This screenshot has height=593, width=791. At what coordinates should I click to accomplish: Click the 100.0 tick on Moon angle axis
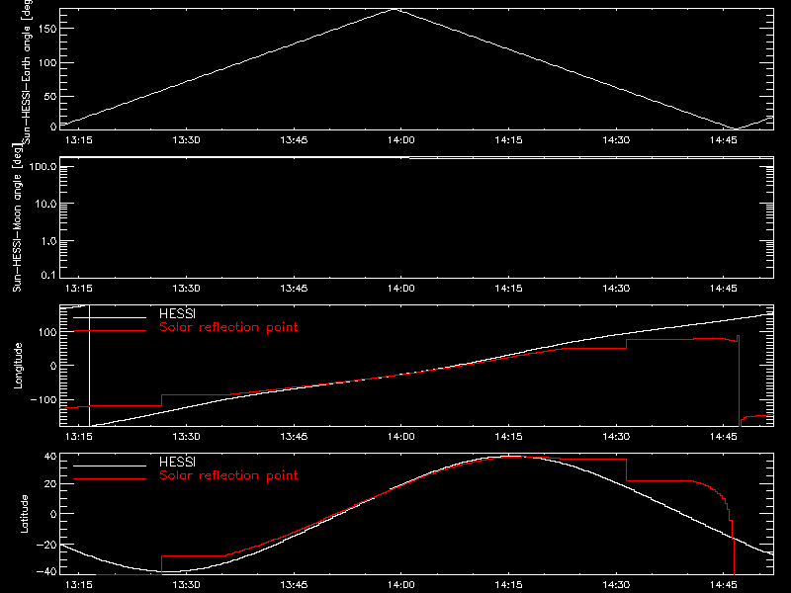pos(43,166)
